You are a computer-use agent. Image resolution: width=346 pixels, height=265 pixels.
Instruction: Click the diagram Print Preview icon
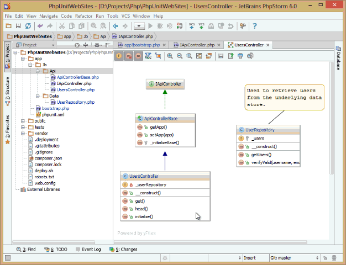pyautogui.click(x=250, y=56)
